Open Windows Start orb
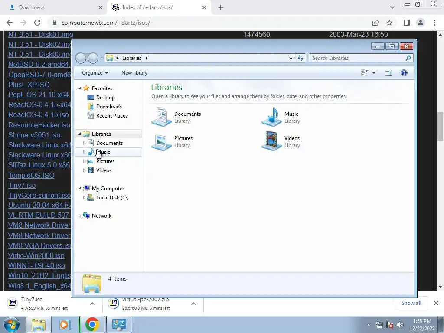444x333 pixels. pyautogui.click(x=12, y=324)
